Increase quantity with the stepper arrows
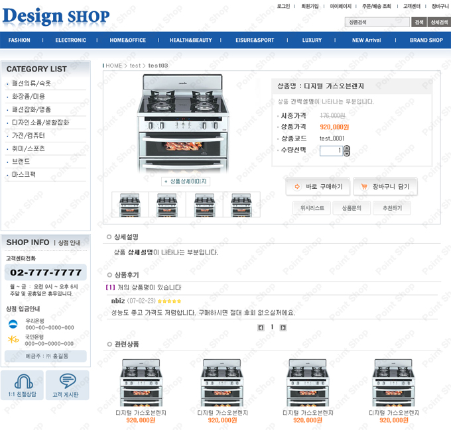This screenshot has width=451, height=430. [x=347, y=148]
